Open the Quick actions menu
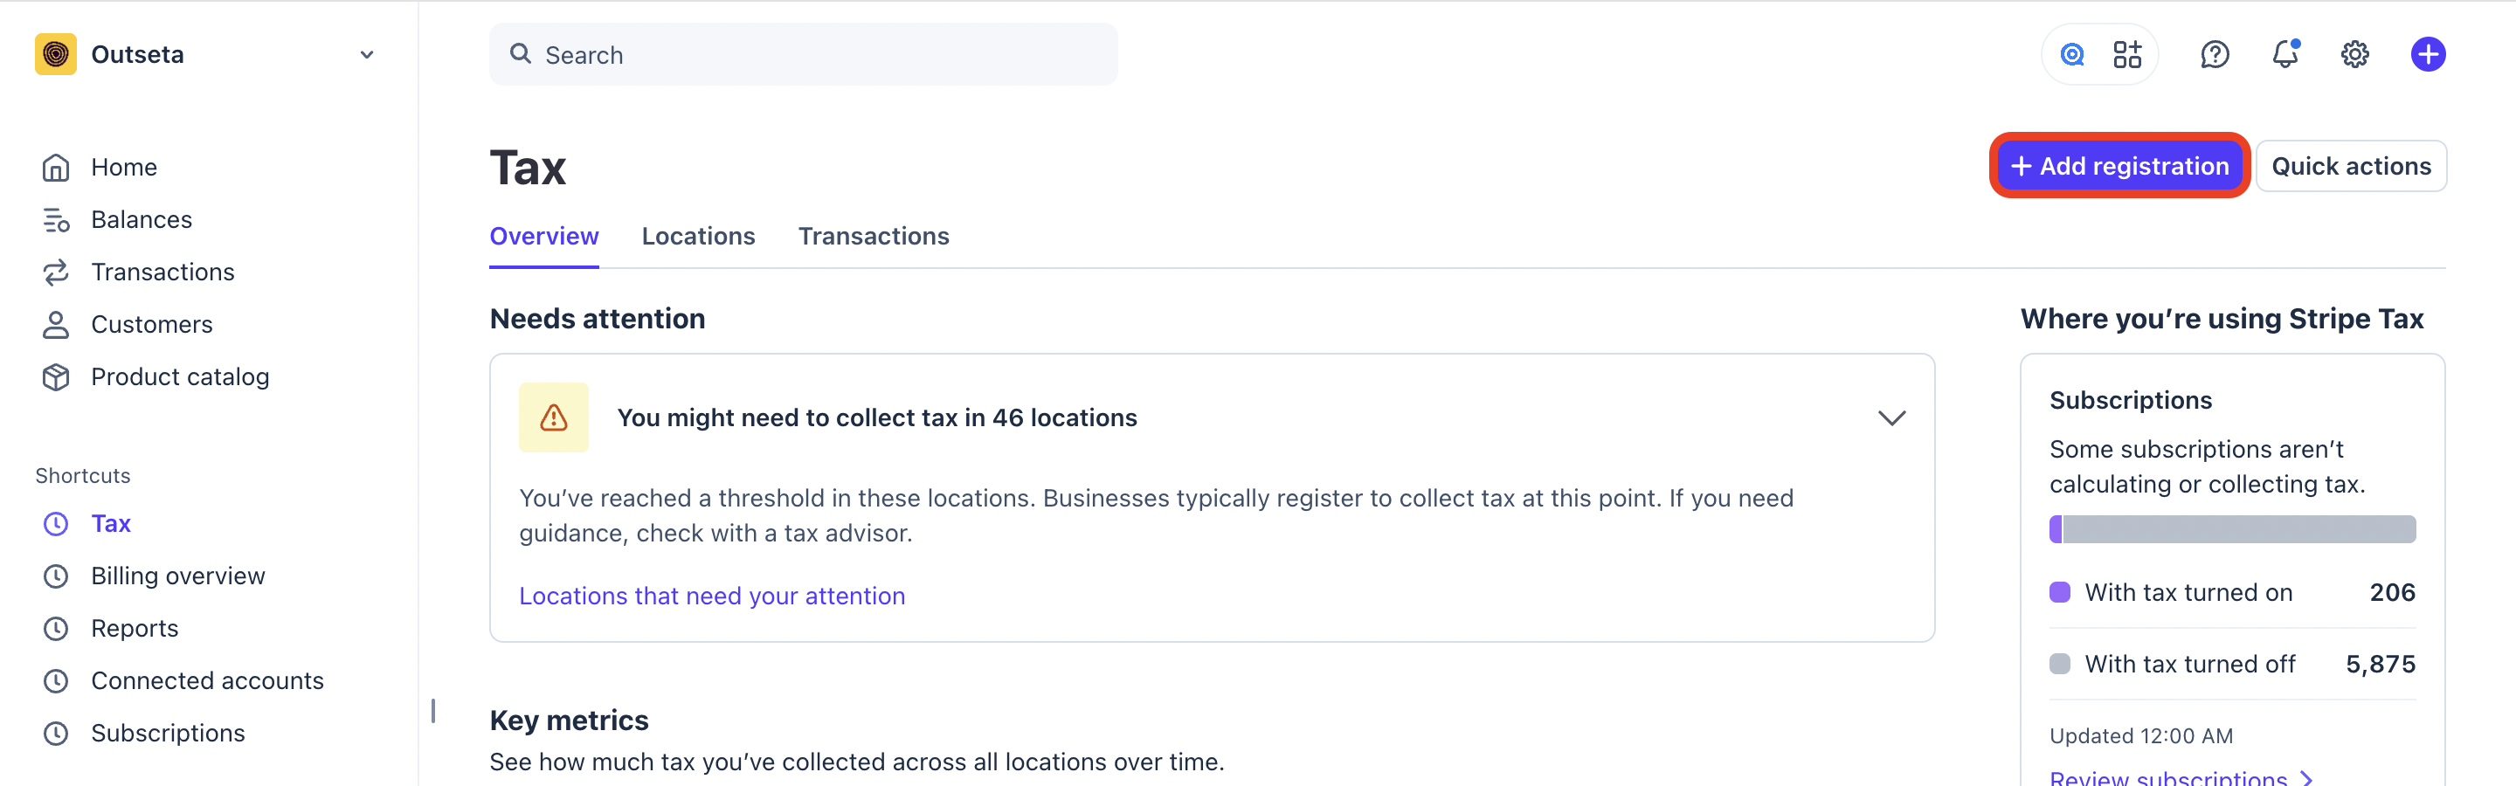This screenshot has width=2516, height=786. (x=2350, y=166)
